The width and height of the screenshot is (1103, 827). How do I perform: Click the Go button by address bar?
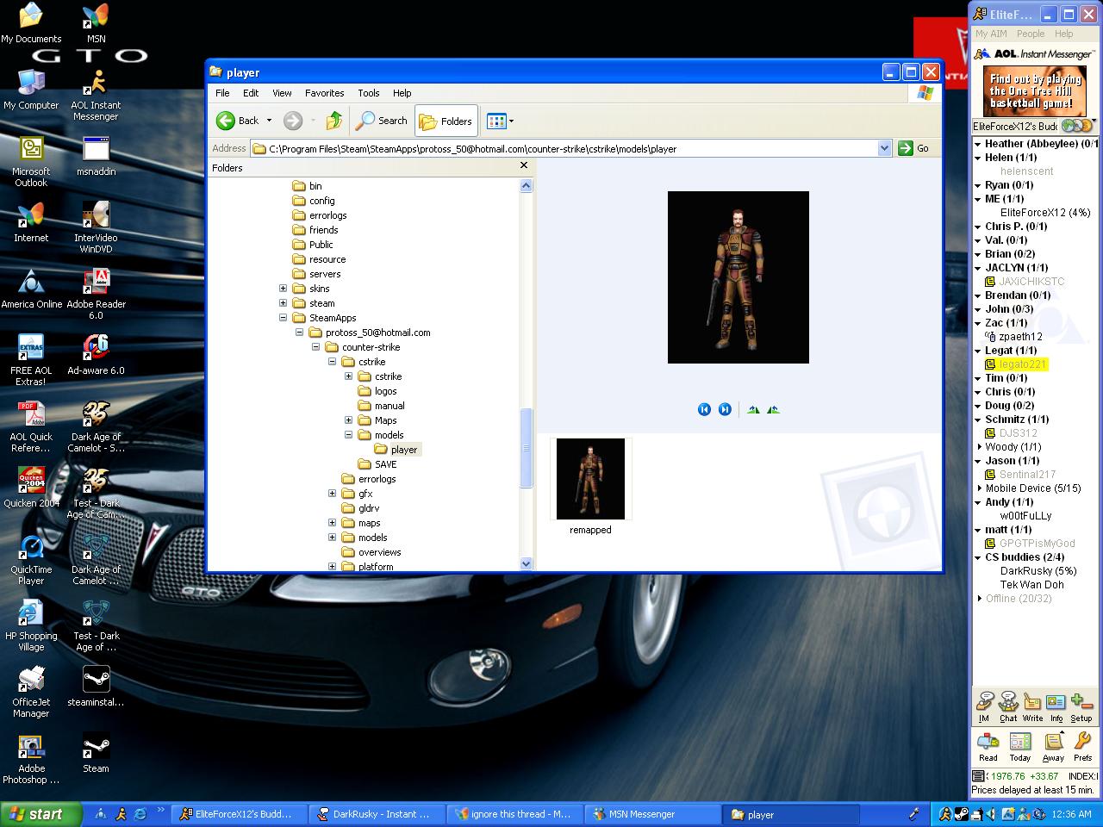(x=914, y=148)
